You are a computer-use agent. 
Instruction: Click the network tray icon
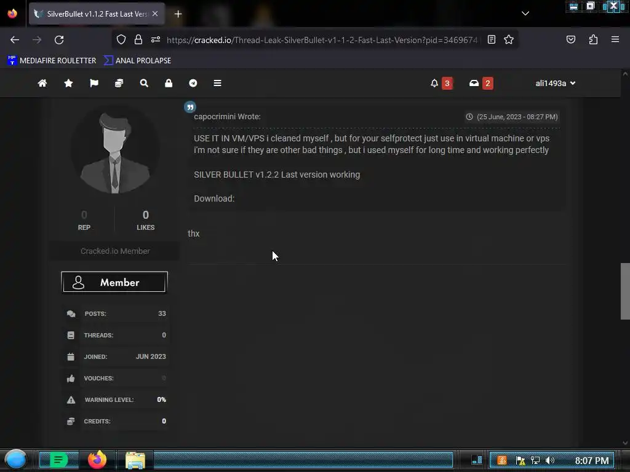[535, 460]
